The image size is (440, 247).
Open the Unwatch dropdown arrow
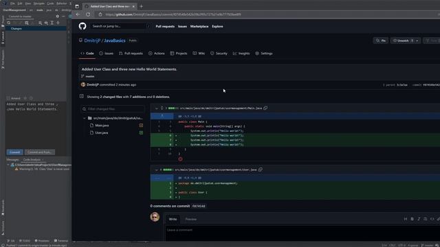pyautogui.click(x=417, y=40)
